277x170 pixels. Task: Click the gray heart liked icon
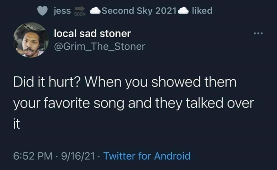click(43, 11)
